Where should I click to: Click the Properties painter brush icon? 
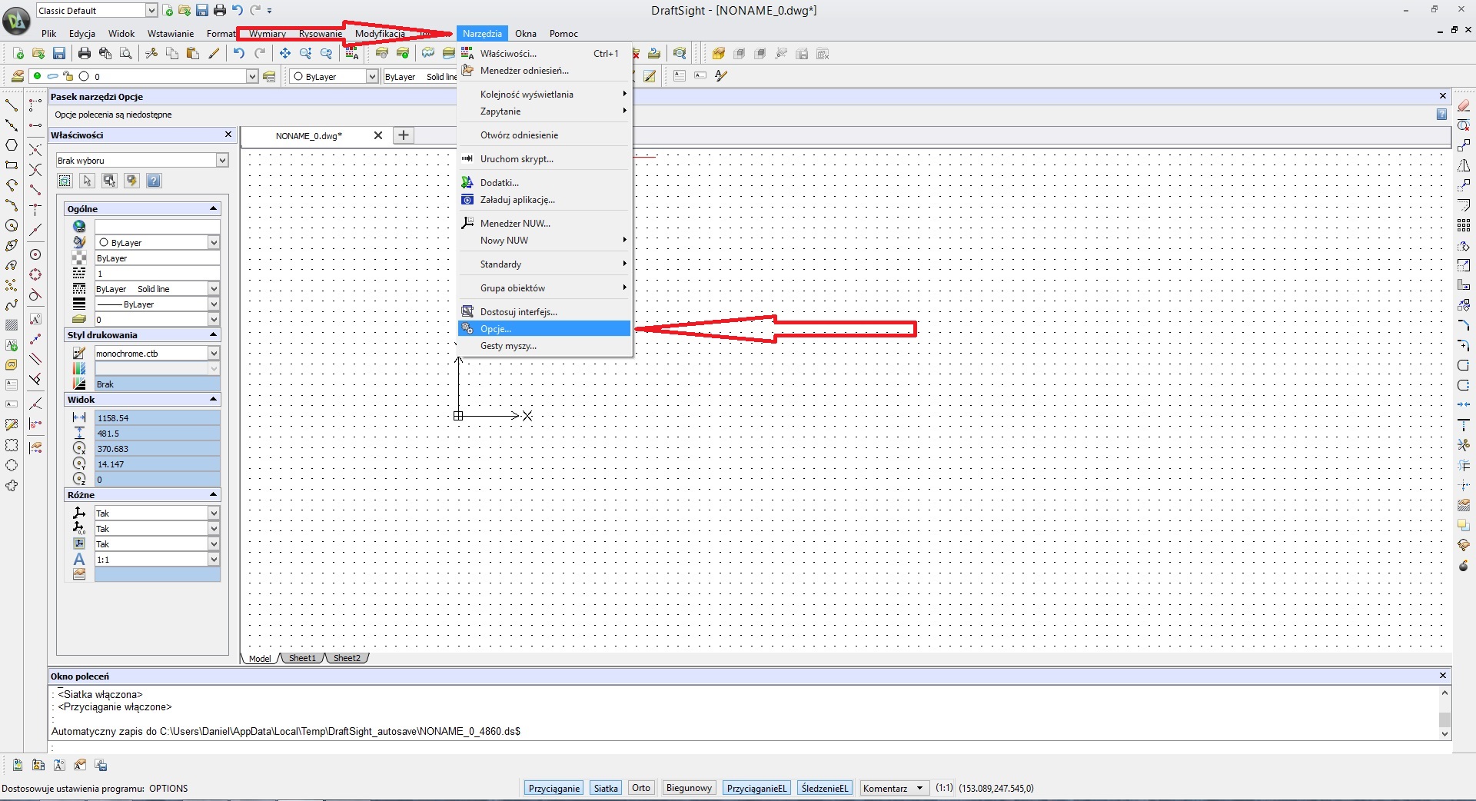[x=214, y=53]
